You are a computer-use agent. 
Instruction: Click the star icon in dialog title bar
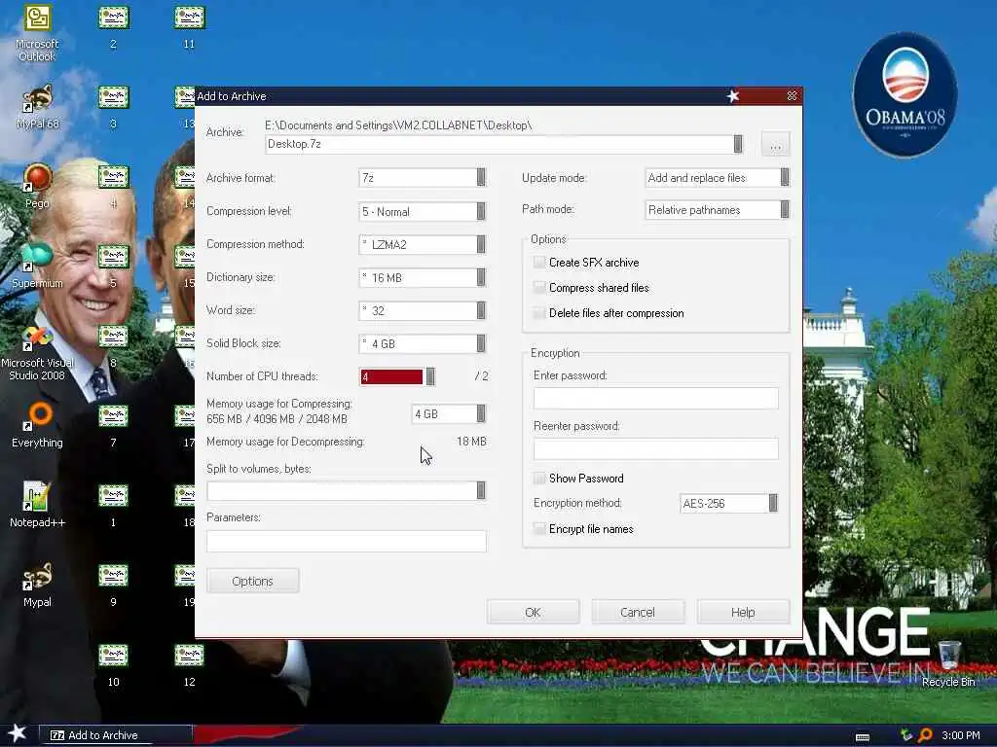click(x=733, y=96)
